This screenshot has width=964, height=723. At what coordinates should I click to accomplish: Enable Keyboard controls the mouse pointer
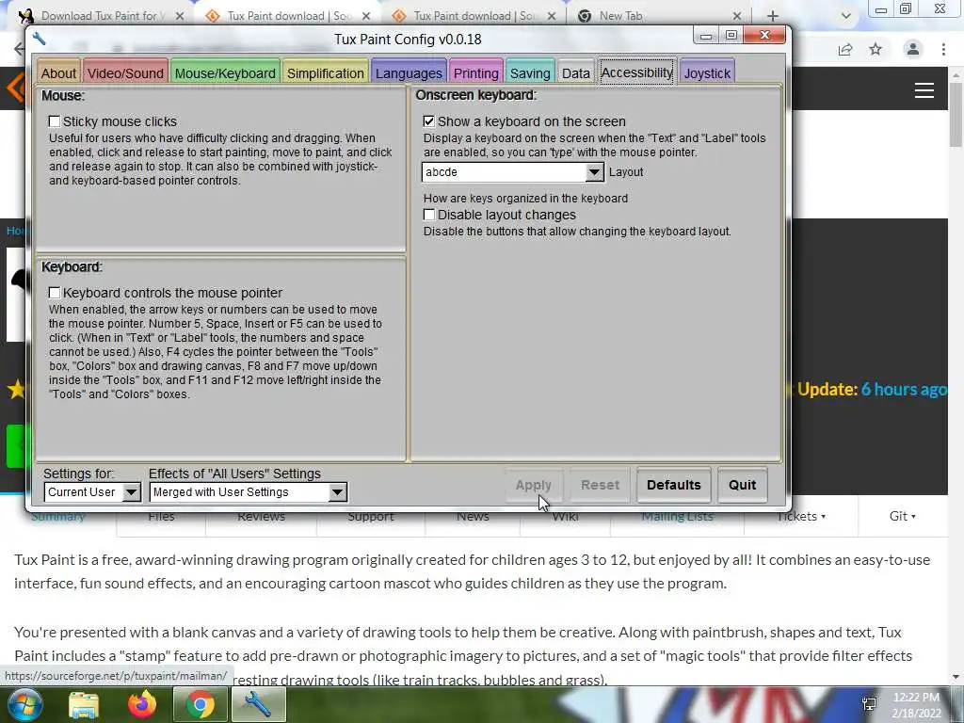55,293
